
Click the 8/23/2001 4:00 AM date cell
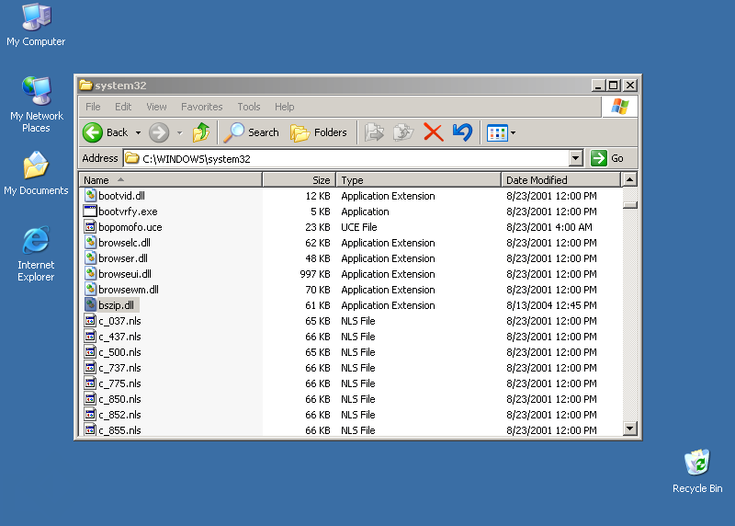[548, 227]
